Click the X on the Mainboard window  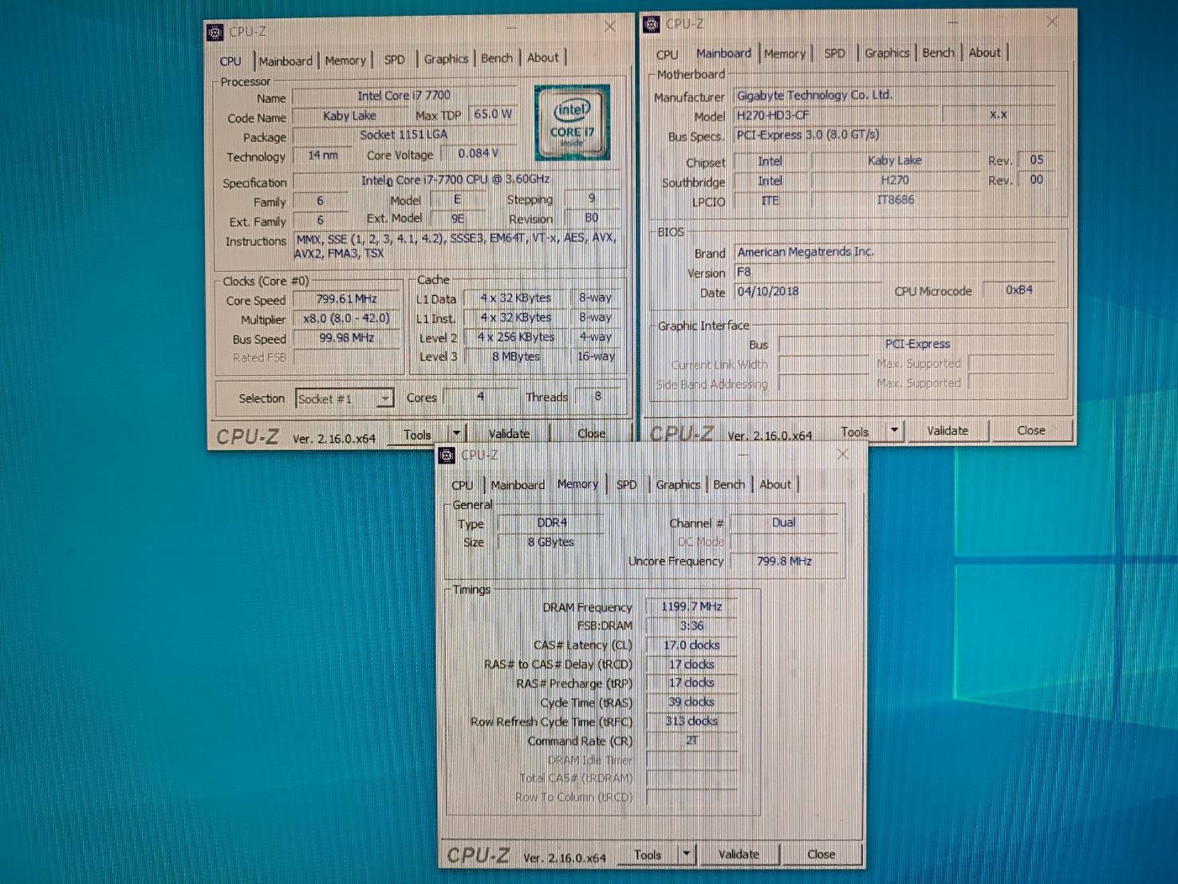tap(1053, 22)
